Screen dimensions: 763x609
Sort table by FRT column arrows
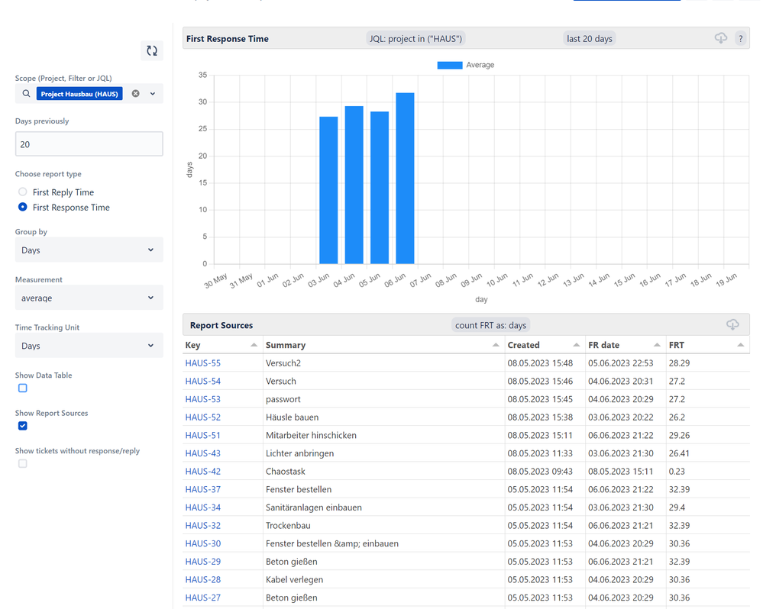click(740, 346)
